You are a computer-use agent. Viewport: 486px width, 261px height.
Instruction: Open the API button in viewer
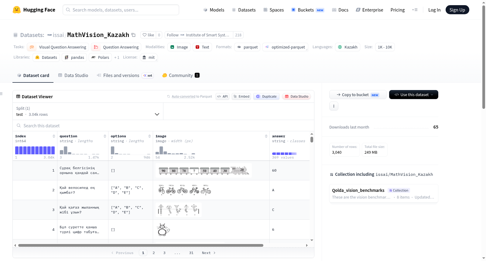(222, 96)
